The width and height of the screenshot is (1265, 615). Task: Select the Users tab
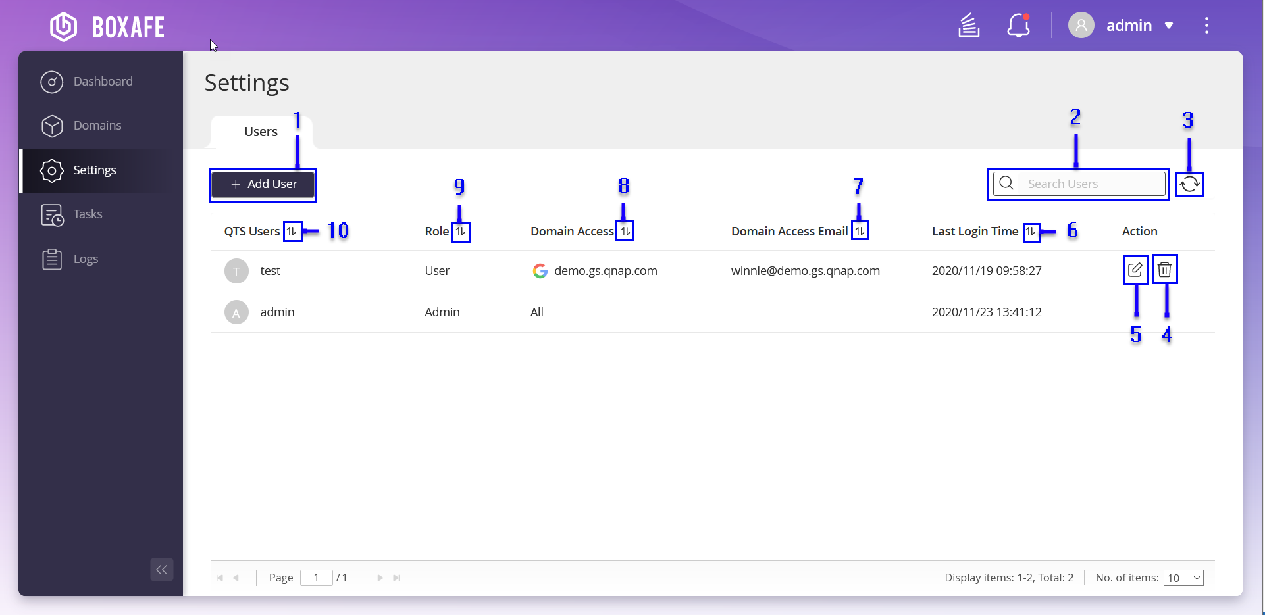tap(261, 132)
